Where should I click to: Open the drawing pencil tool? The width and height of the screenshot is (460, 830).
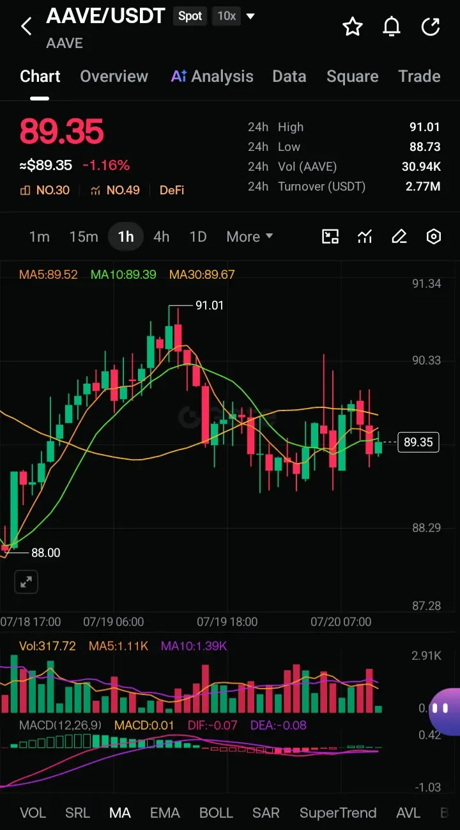point(399,237)
